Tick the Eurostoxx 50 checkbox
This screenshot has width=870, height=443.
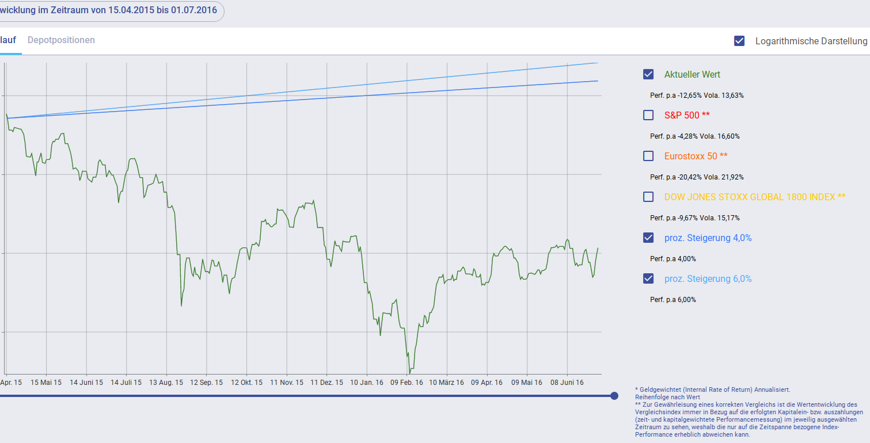(x=648, y=156)
